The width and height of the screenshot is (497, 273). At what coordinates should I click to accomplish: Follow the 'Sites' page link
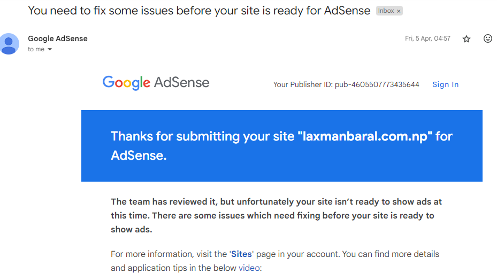click(241, 254)
